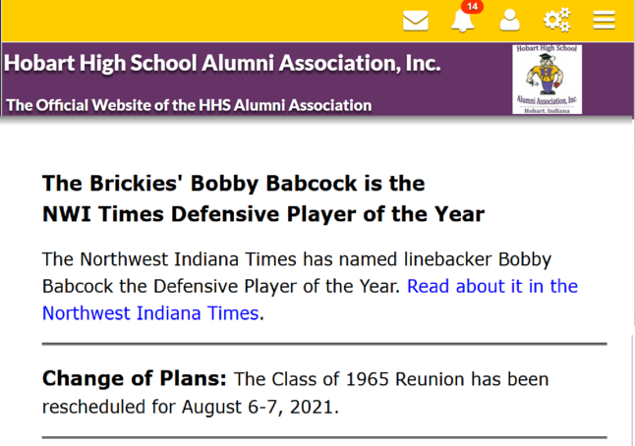Click the Official Website of HHS subtitle

point(189,105)
